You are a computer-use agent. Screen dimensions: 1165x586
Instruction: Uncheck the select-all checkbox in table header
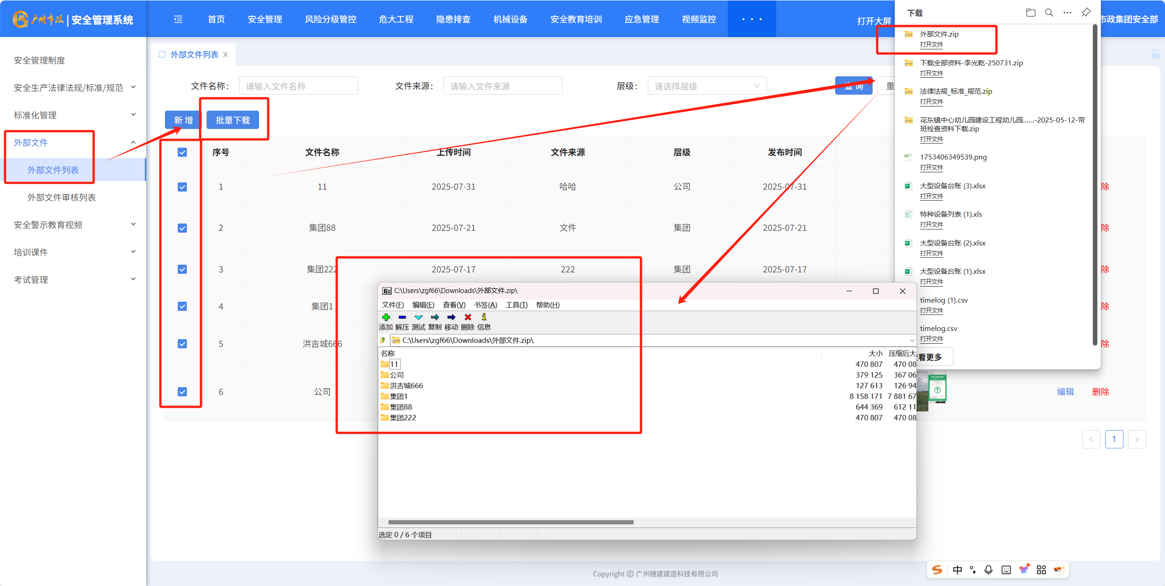tap(182, 152)
